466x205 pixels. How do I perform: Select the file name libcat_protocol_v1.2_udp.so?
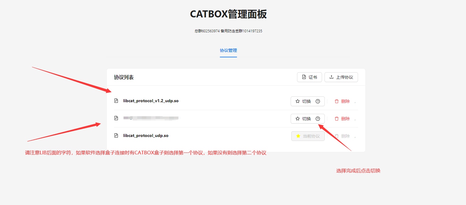coord(151,101)
